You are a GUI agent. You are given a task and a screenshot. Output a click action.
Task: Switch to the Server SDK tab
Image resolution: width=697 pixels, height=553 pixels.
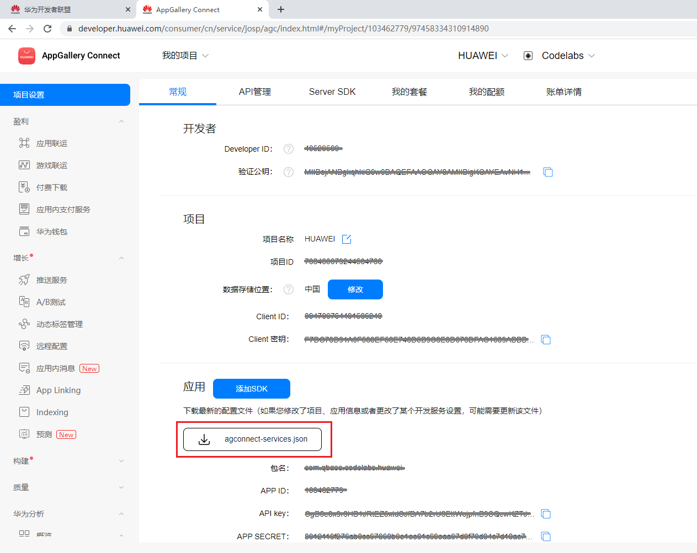332,92
